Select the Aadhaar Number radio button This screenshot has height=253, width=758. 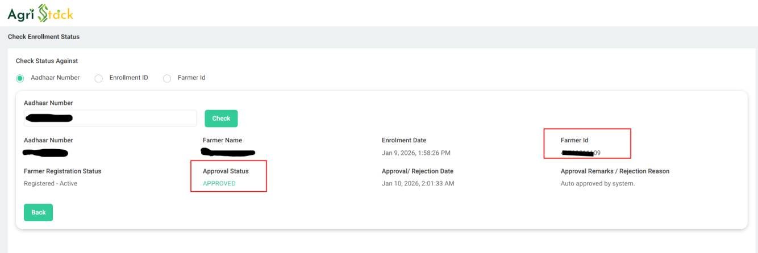20,78
